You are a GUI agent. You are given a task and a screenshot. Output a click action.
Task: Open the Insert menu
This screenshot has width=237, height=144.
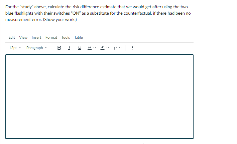[x=36, y=37]
